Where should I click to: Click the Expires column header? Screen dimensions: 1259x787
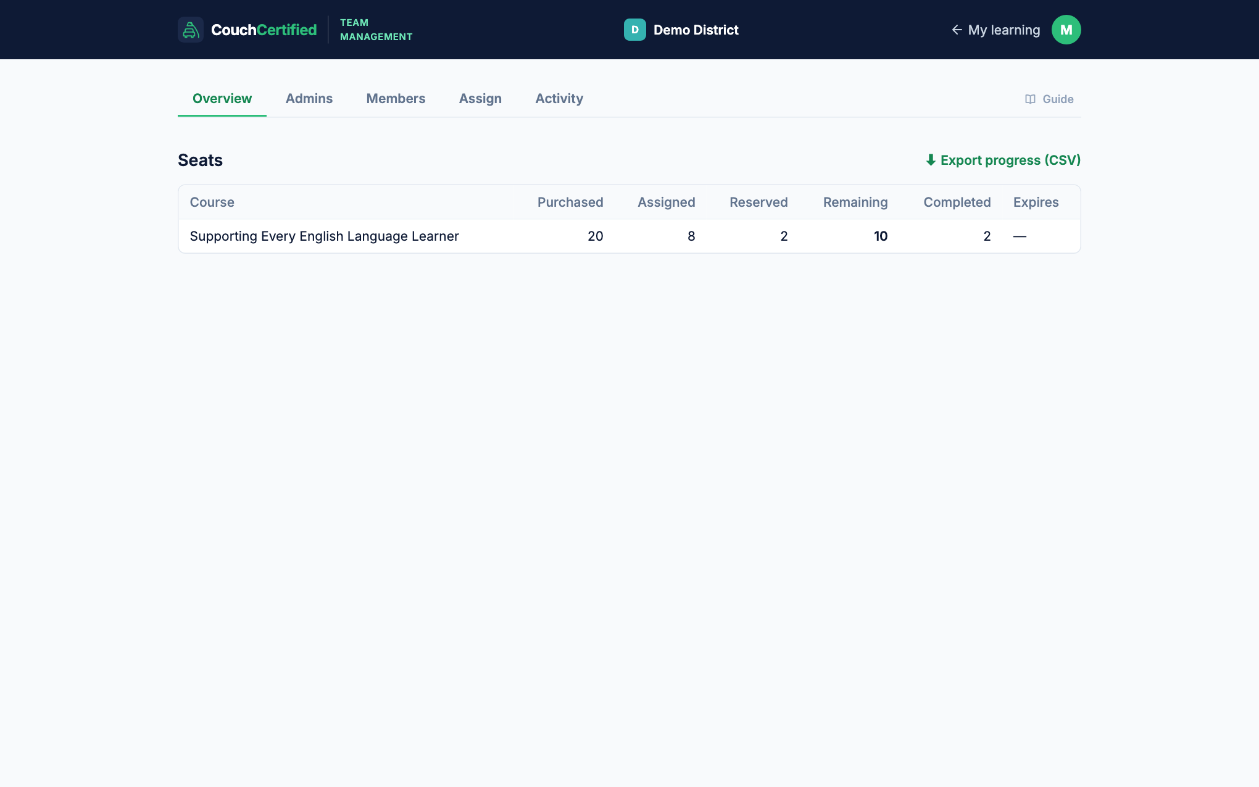1036,202
